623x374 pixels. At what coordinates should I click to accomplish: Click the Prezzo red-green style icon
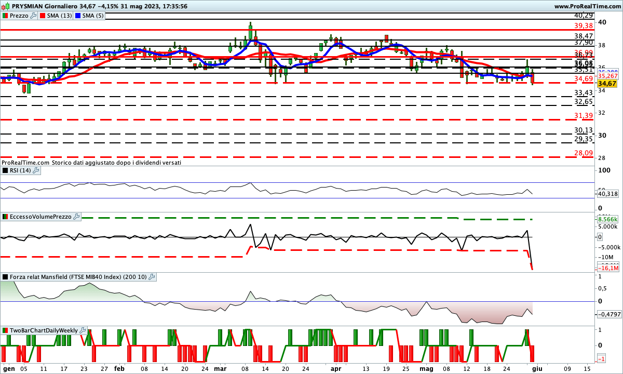[5, 16]
